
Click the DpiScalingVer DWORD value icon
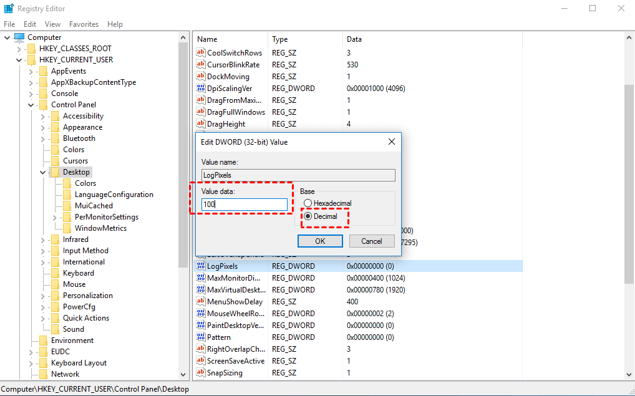201,89
